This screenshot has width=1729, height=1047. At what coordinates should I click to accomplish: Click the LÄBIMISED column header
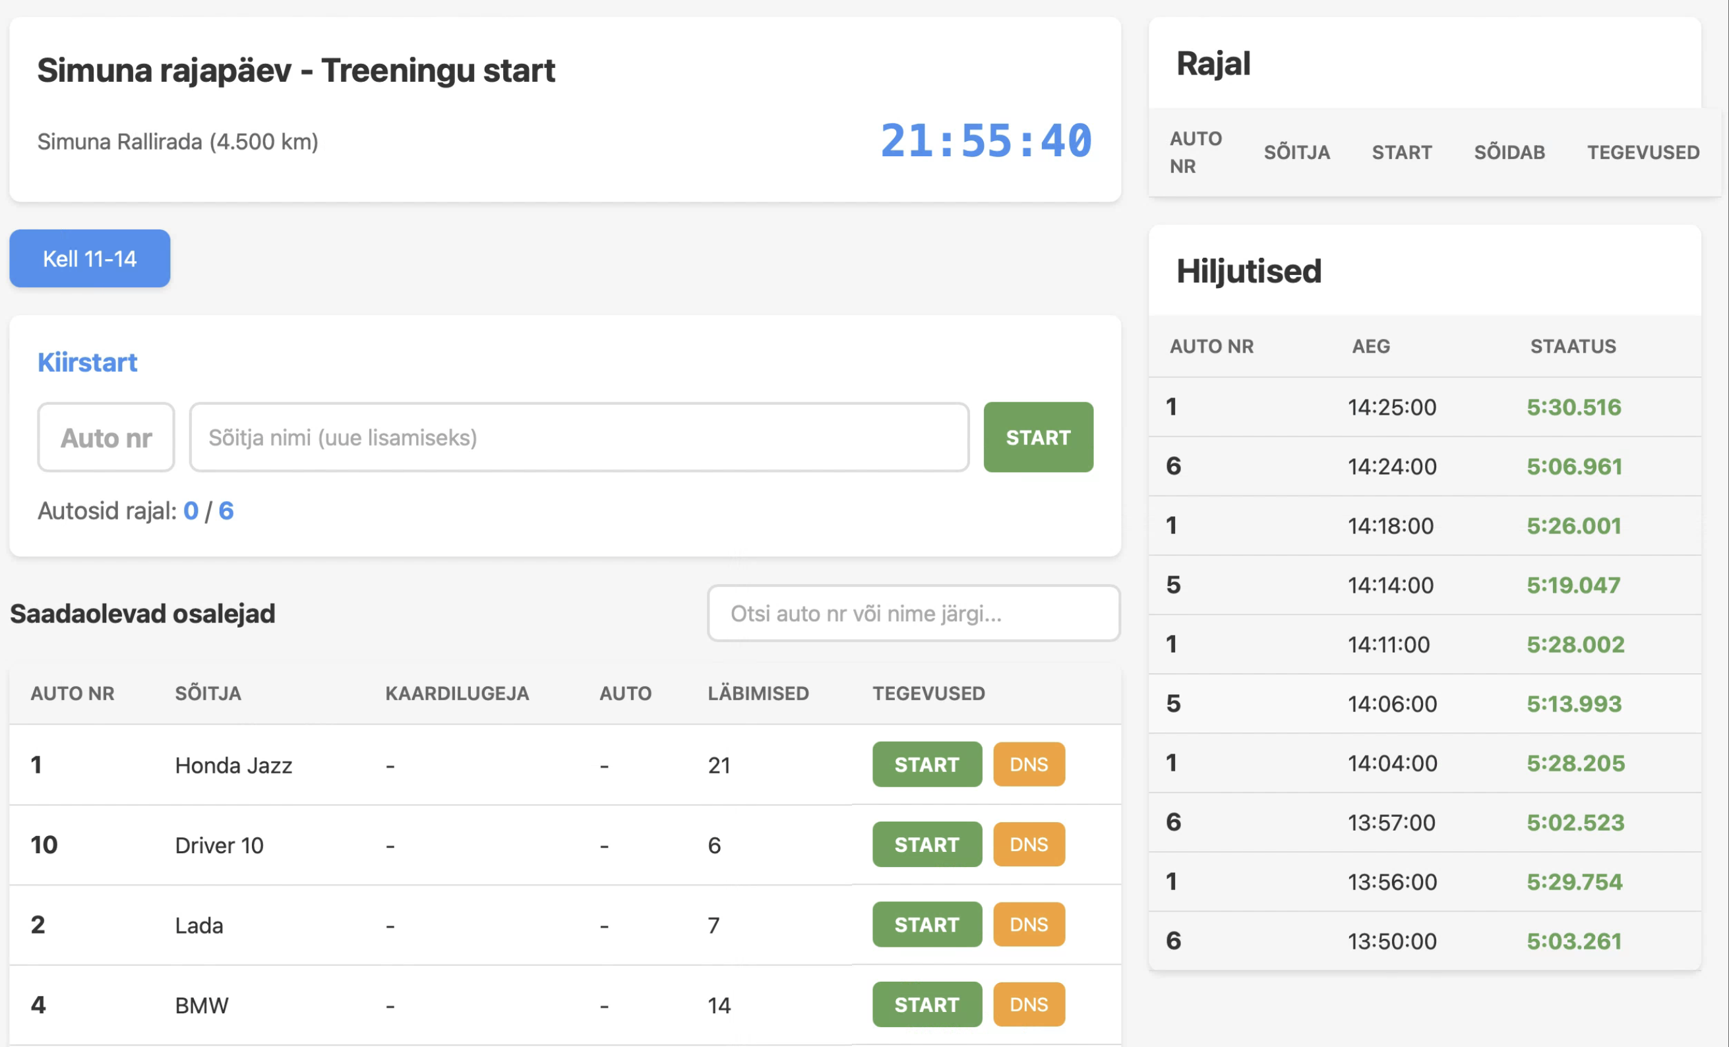(758, 694)
